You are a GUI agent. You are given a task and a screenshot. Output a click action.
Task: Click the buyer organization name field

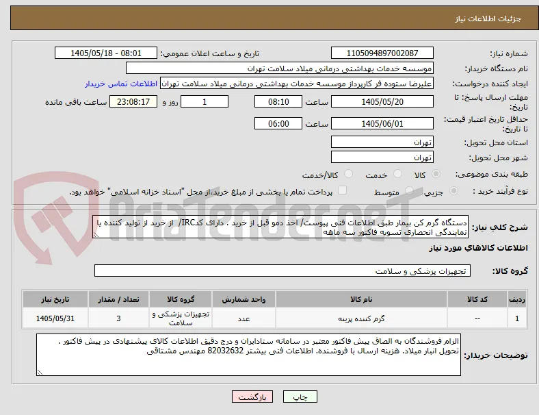[x=280, y=68]
